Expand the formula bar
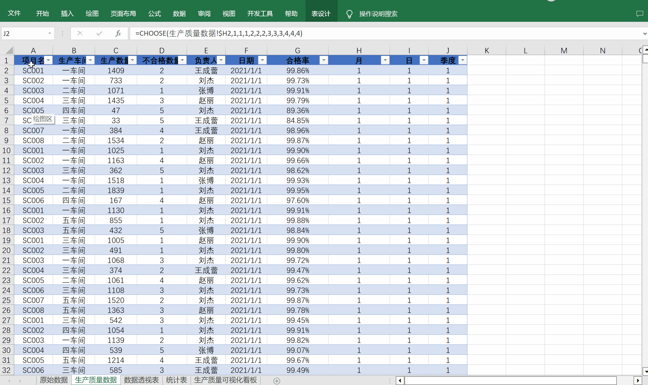 (645, 34)
